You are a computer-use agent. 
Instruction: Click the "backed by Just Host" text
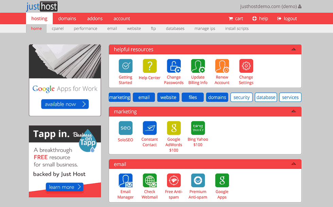coord(59,174)
